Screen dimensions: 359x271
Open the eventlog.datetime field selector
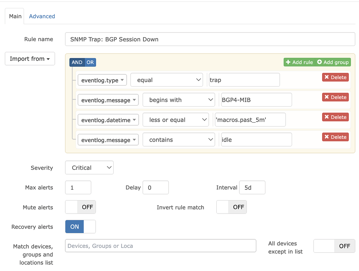tap(108, 120)
